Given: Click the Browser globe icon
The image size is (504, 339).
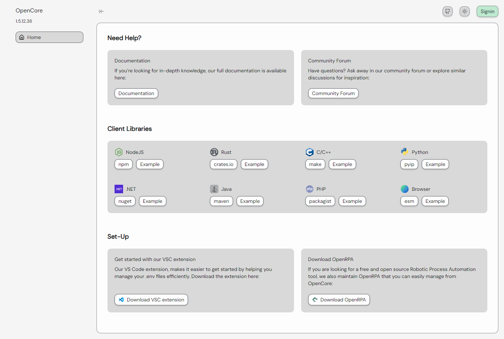Looking at the screenshot, I should click(405, 189).
